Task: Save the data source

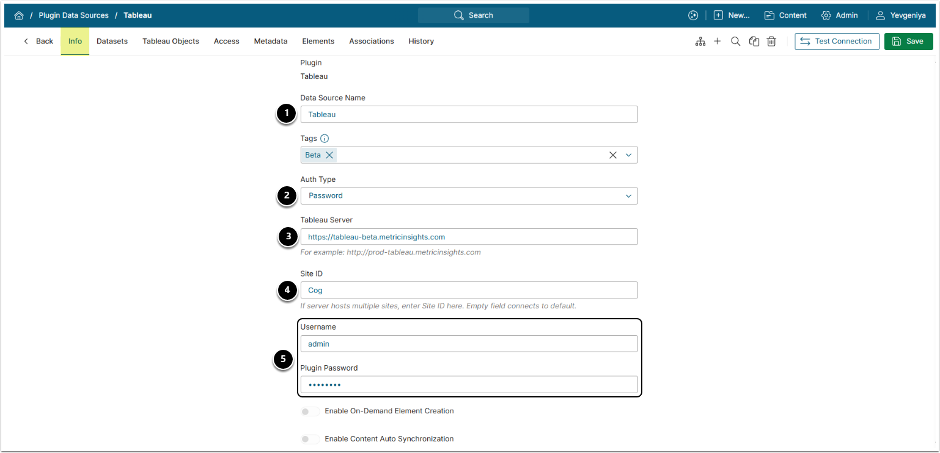Action: pos(908,42)
